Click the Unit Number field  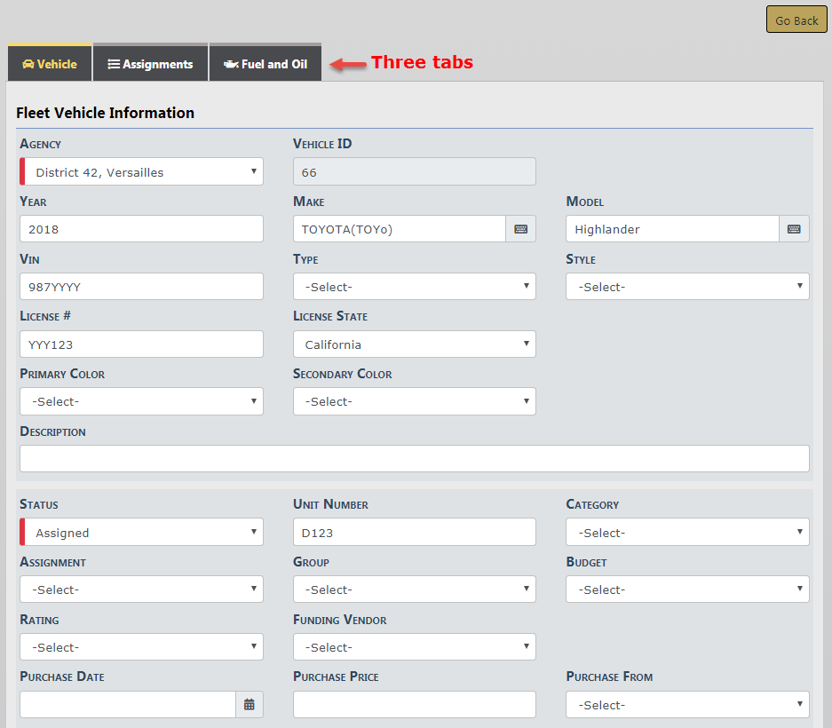[x=414, y=533]
